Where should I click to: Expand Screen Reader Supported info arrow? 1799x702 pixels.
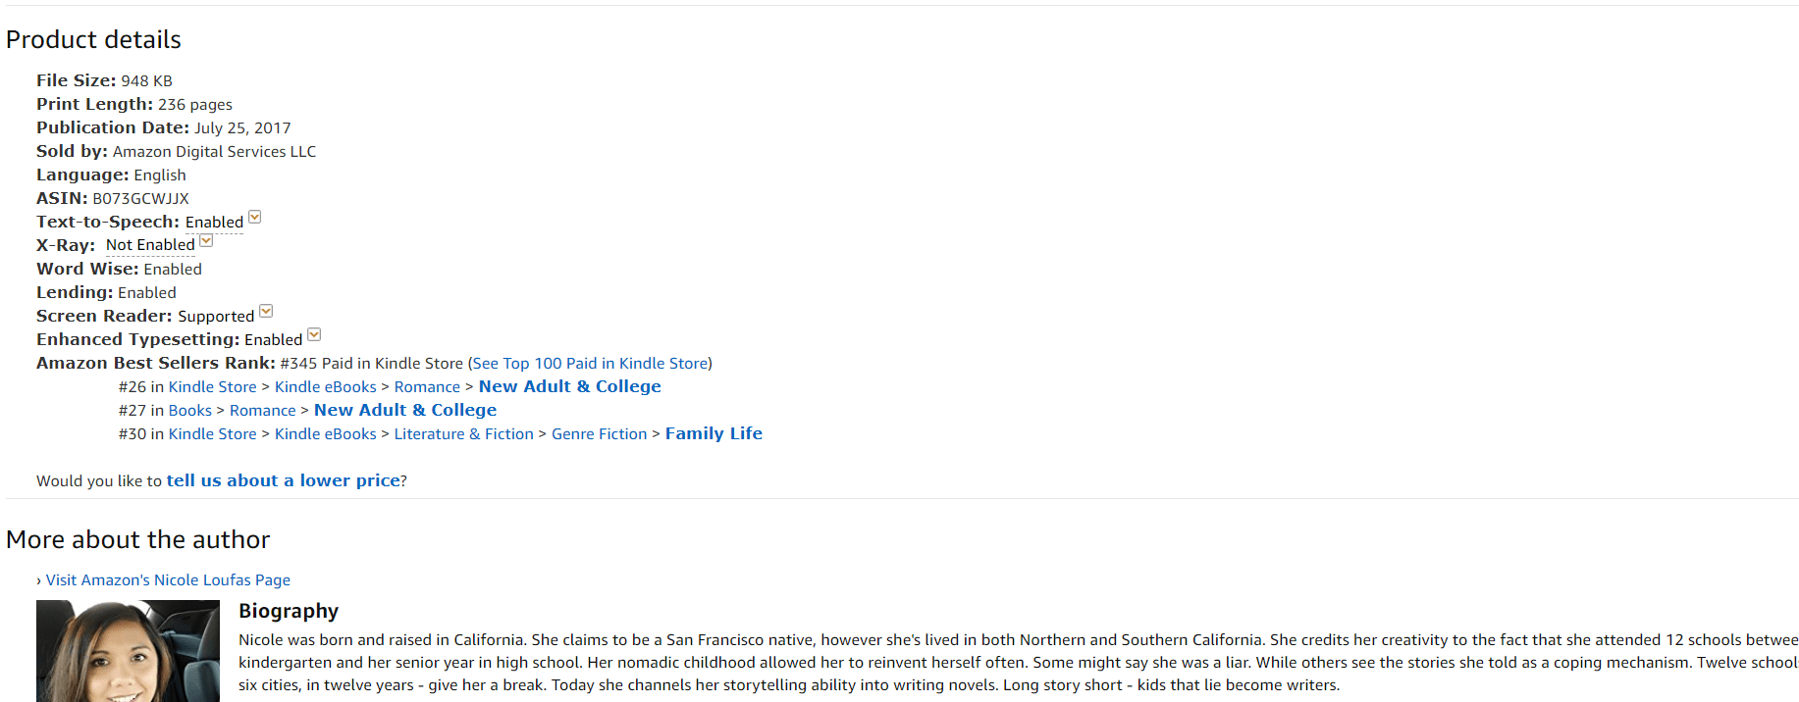[x=266, y=312]
